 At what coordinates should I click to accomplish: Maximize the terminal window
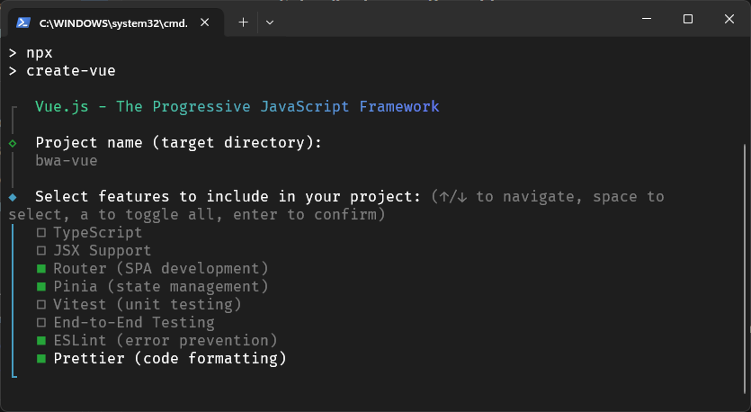tap(688, 19)
